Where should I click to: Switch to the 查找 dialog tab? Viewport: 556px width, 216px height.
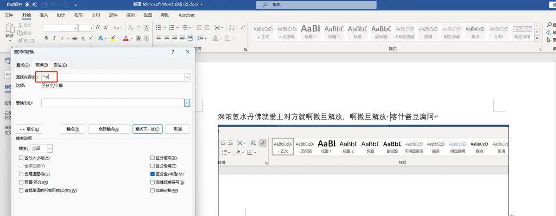click(x=23, y=65)
